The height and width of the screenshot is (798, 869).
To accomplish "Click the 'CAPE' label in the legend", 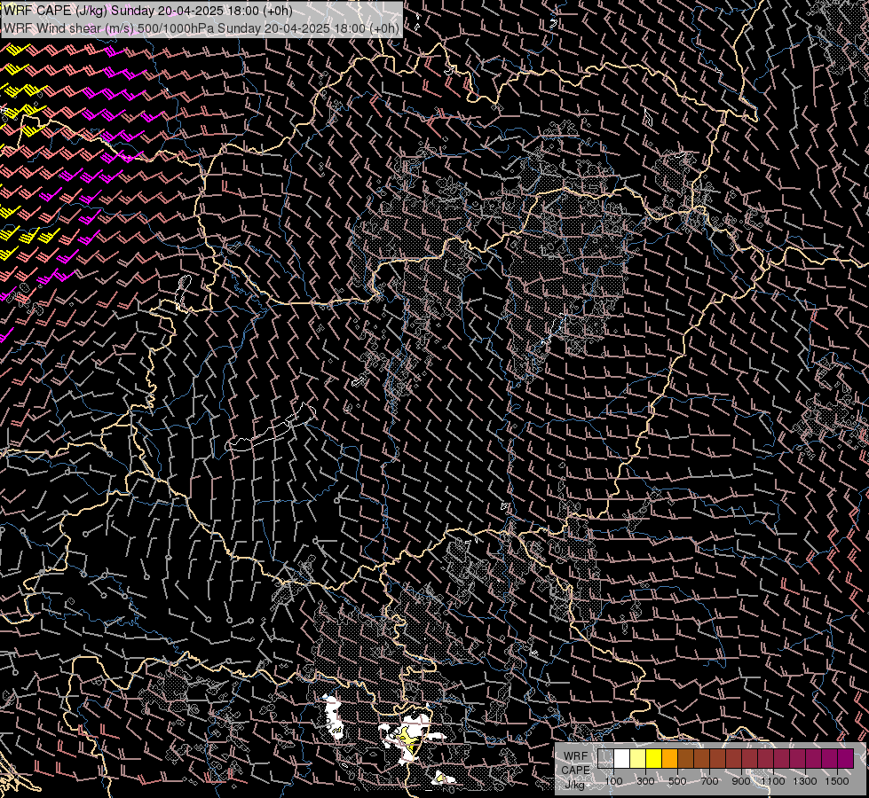I will [576, 771].
